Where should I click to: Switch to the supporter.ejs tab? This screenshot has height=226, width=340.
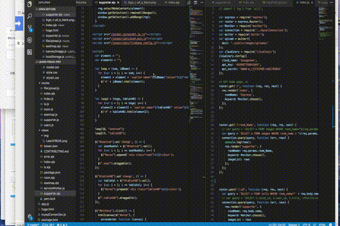(x=106, y=3)
